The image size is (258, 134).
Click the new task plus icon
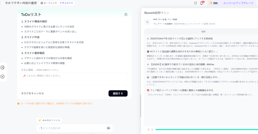tap(3, 76)
